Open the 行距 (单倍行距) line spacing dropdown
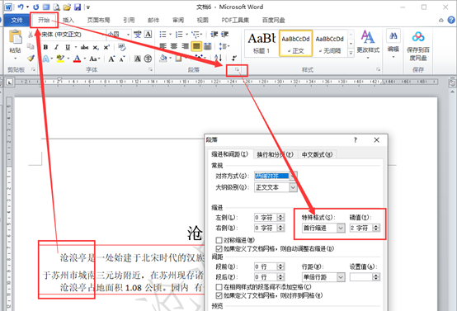Image resolution: width=457 pixels, height=311 pixels. (341, 277)
